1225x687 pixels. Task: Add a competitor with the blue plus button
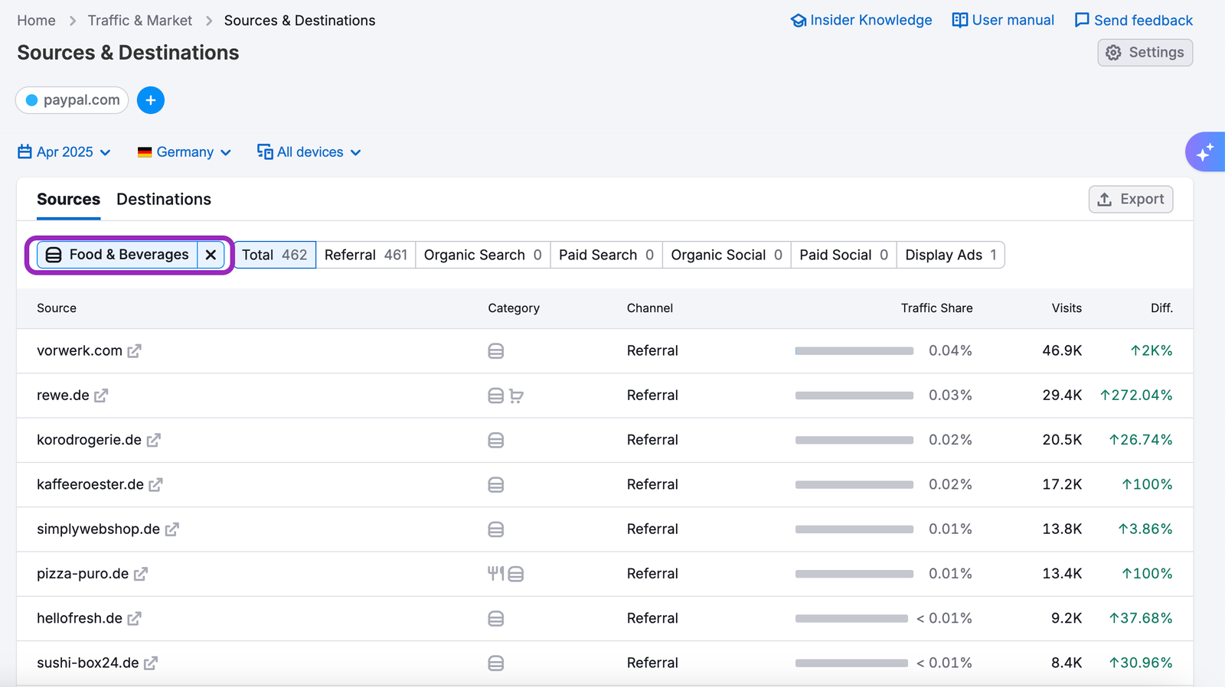coord(151,100)
